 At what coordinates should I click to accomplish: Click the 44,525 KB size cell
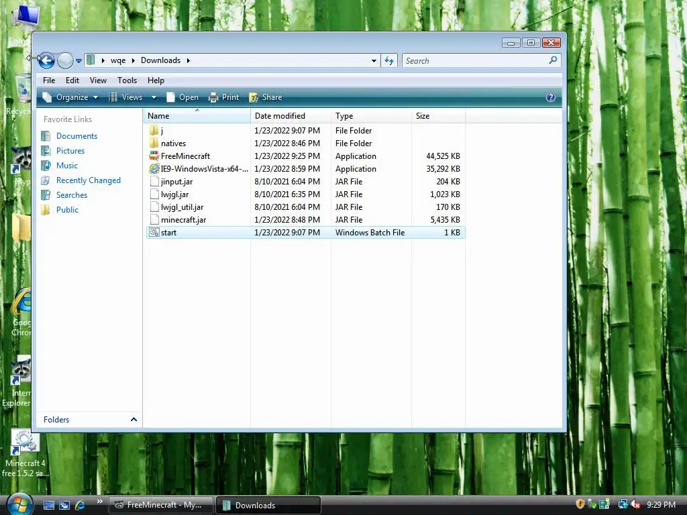point(443,156)
